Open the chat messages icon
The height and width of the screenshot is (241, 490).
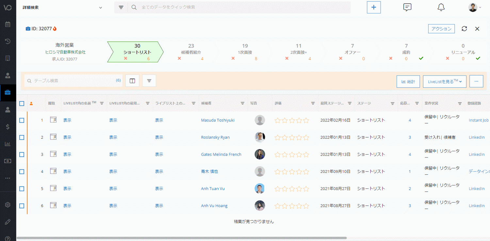407,7
